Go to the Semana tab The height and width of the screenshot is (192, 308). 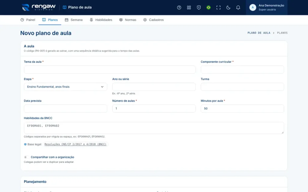pos(74,20)
